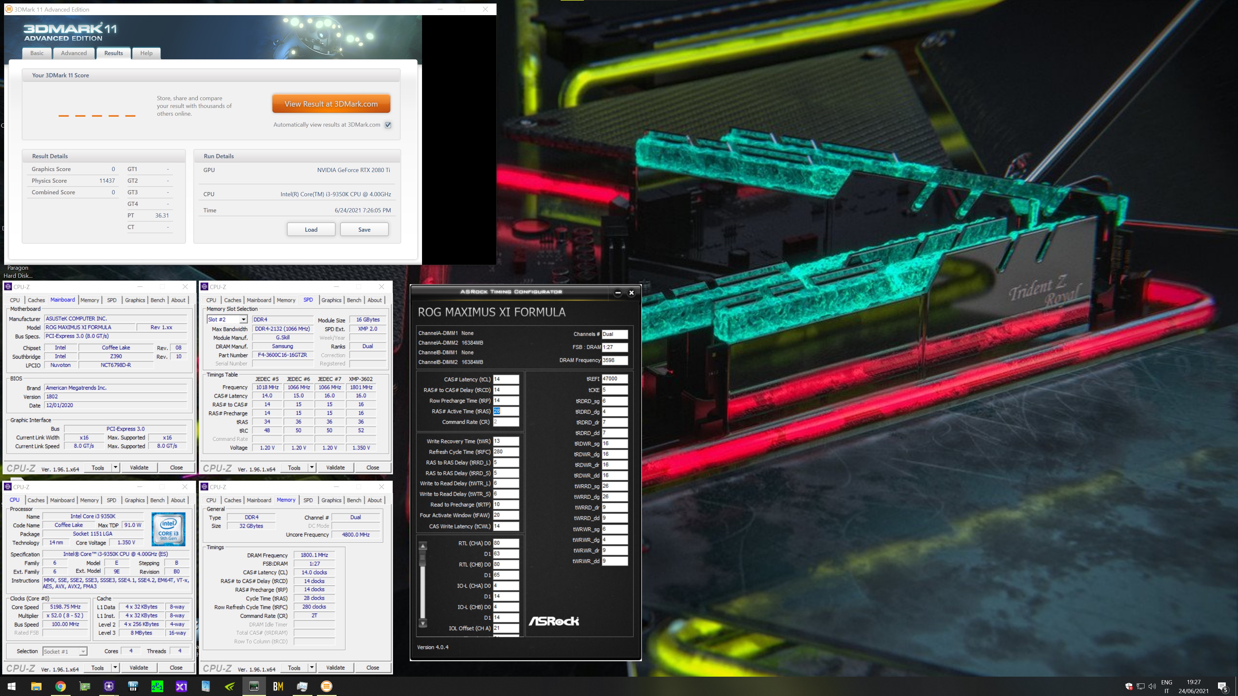Click the RAS# Active Time (tRAS) field
Screen dimensions: 1238x696
point(506,411)
